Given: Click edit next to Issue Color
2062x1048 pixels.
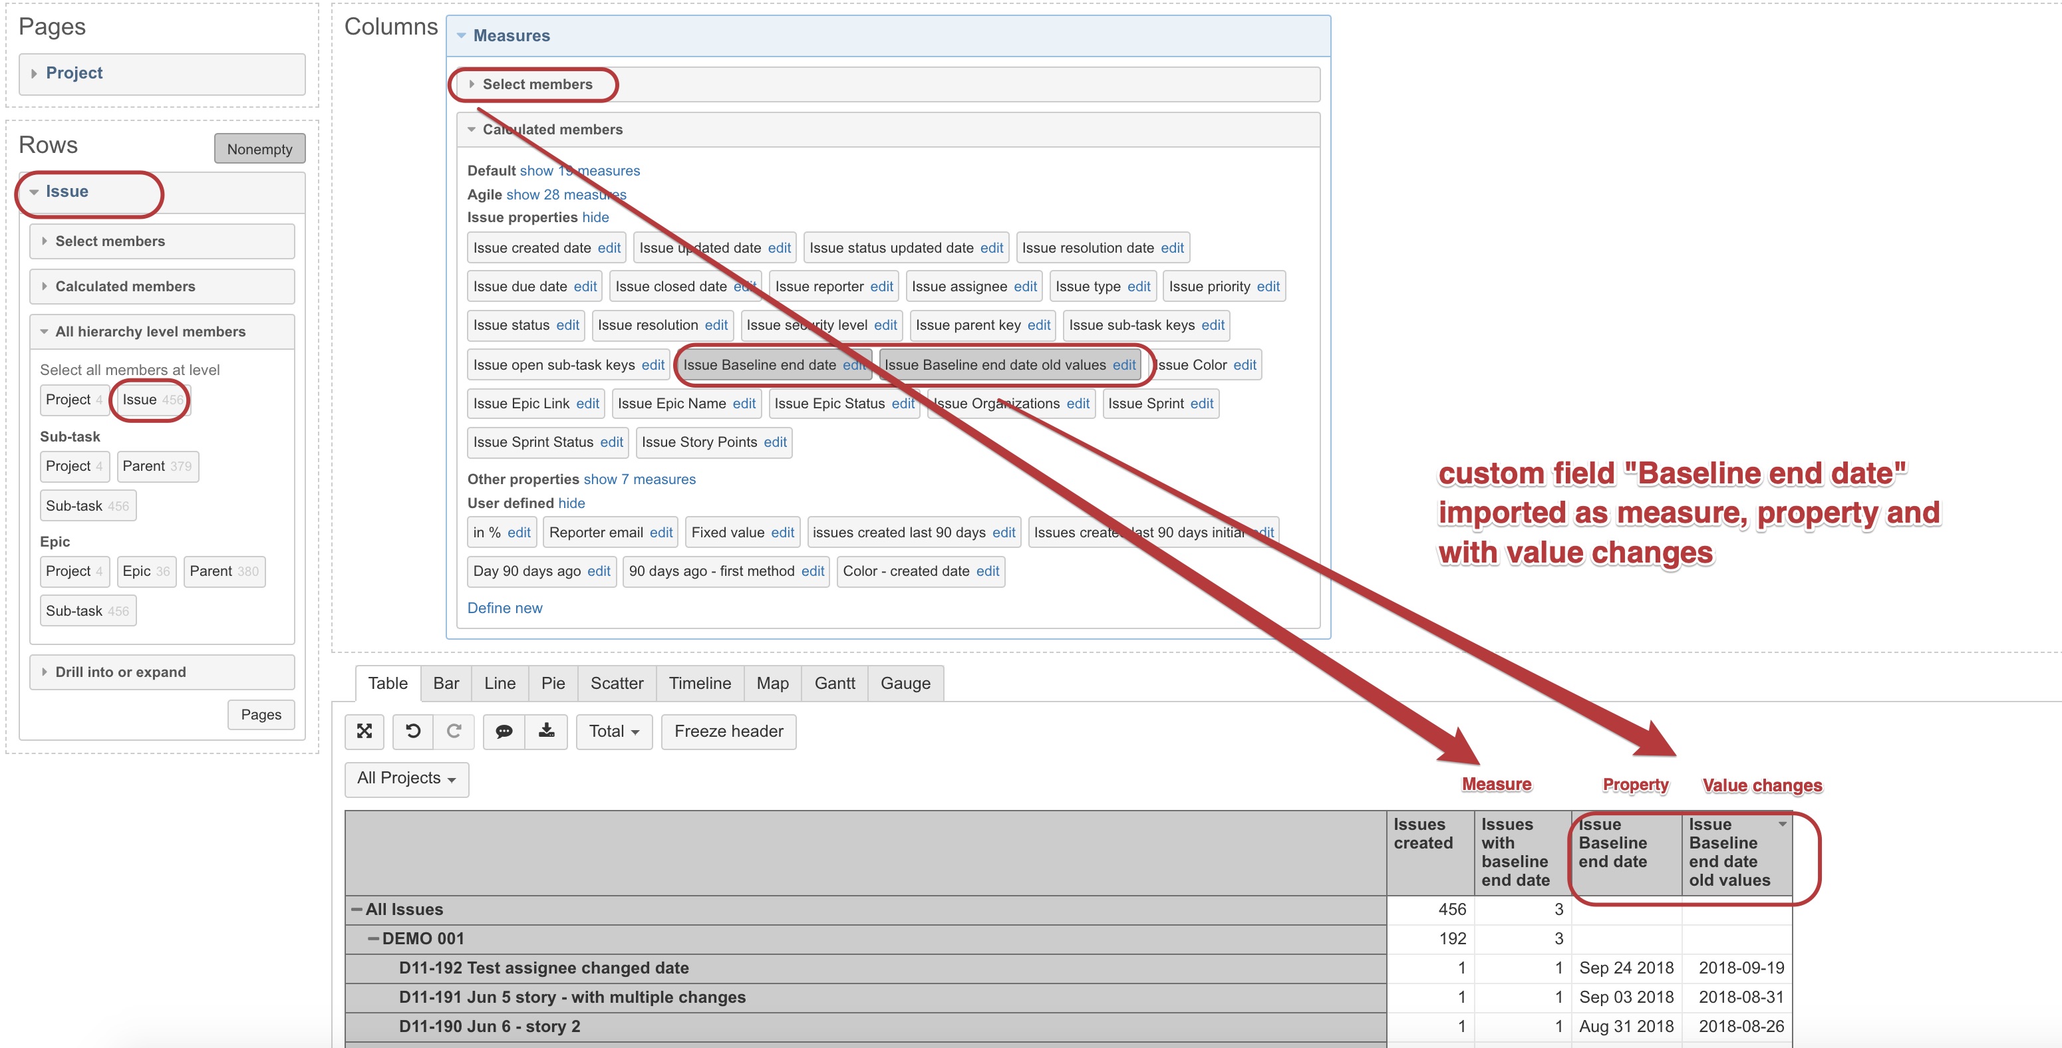Looking at the screenshot, I should coord(1244,365).
